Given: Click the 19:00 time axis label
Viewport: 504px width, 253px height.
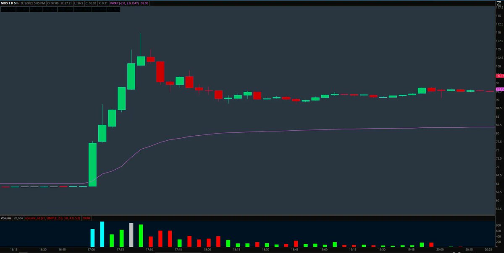Looking at the screenshot, I should (323, 250).
